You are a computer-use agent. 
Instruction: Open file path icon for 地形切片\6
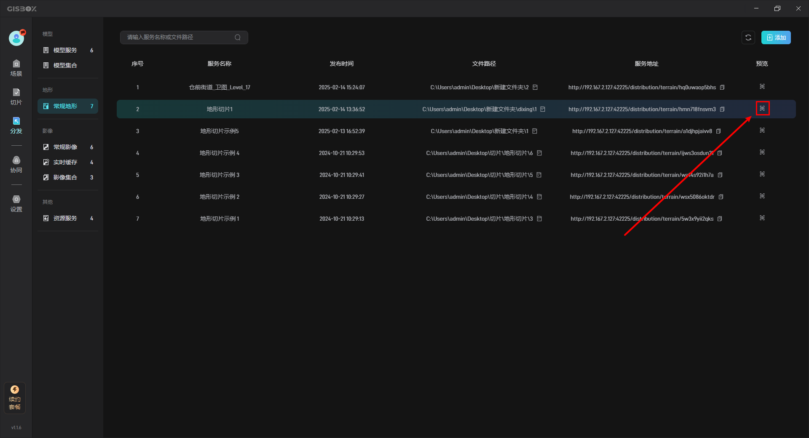pyautogui.click(x=539, y=153)
